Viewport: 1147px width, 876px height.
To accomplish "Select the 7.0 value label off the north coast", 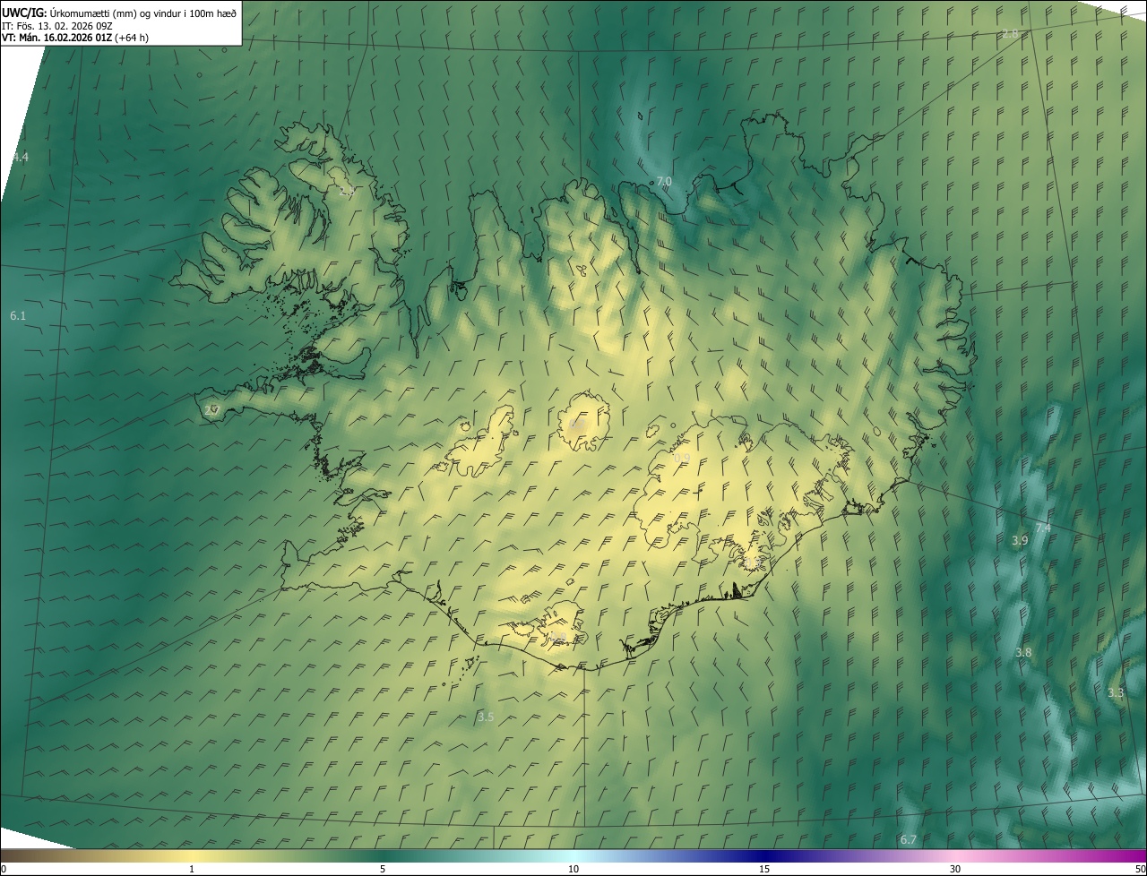I will (664, 182).
